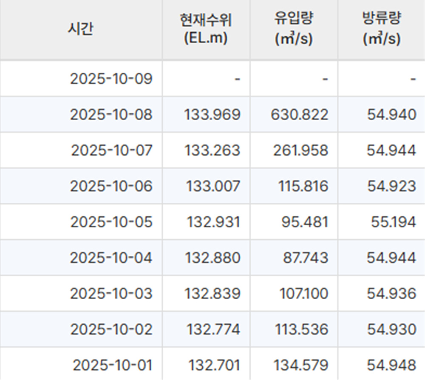Select the water level 133.007 for October 6

coord(214,186)
